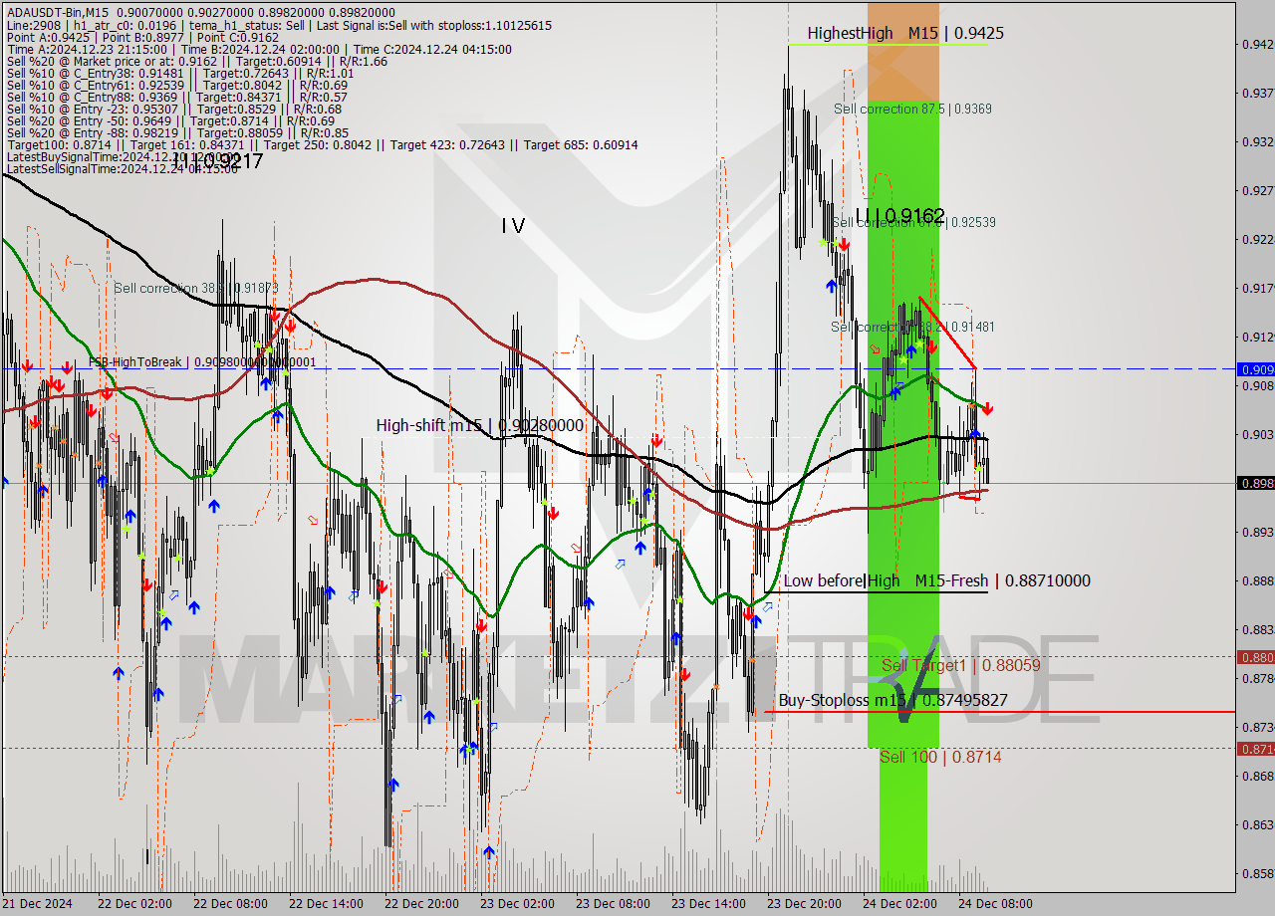Select the High-shift m15 | 0.90280000 label
The width and height of the screenshot is (1275, 916).
(479, 425)
